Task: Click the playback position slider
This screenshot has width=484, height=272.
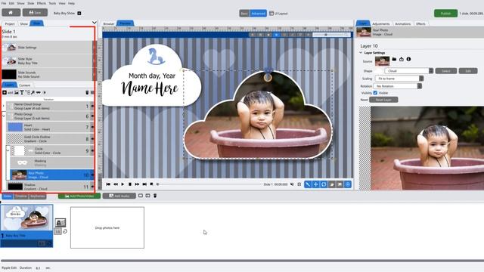Action: tap(209, 184)
